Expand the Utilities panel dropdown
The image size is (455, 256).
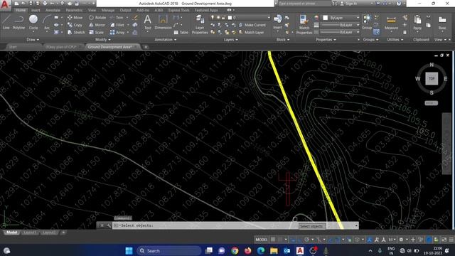click(x=395, y=40)
